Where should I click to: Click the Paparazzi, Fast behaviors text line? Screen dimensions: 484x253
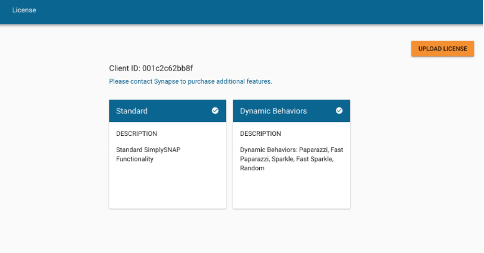tap(291, 150)
